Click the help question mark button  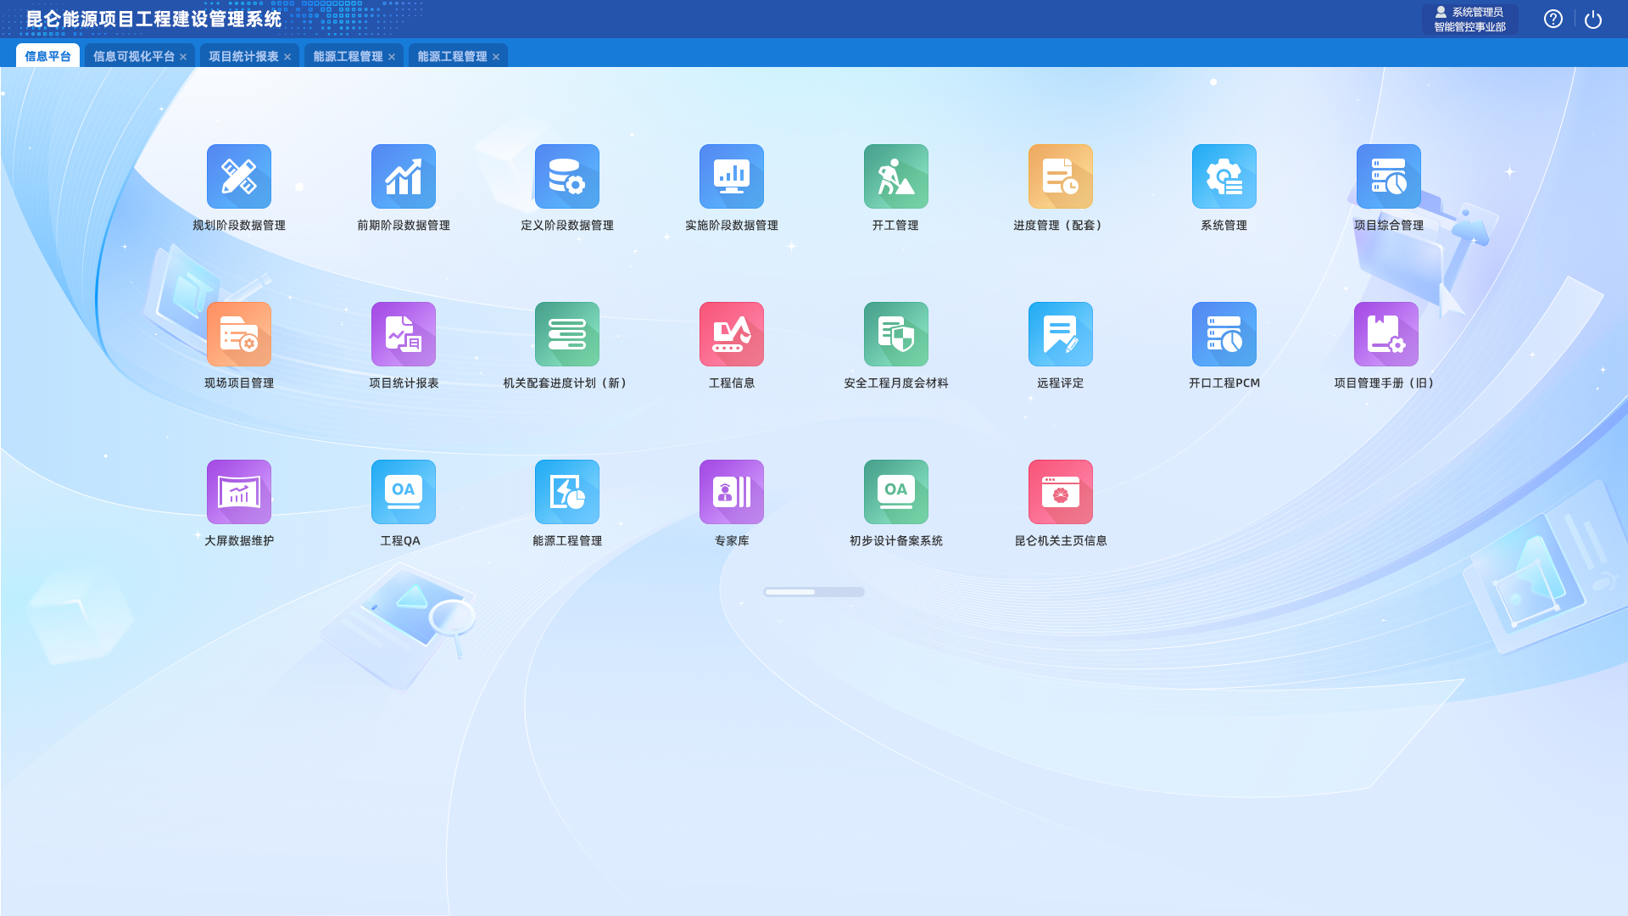1553,19
